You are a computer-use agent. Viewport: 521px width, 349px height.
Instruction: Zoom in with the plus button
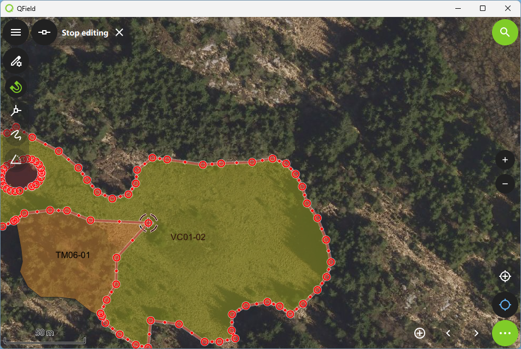[x=505, y=160]
